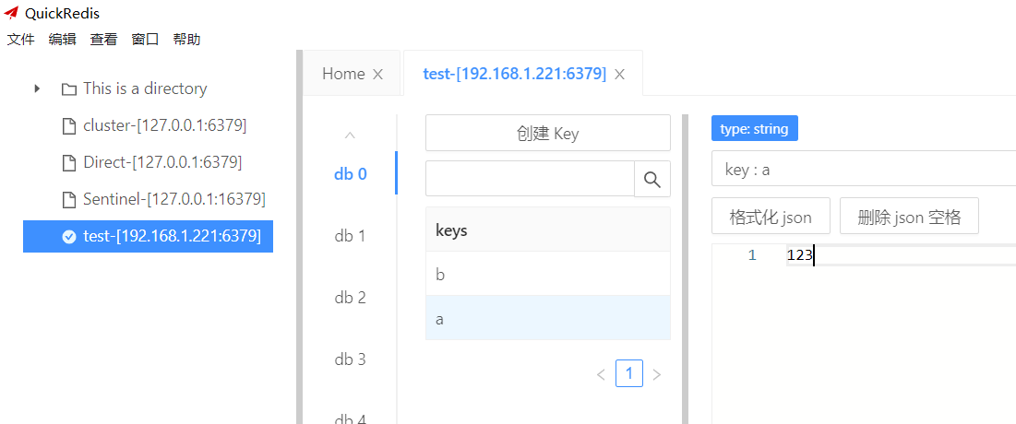
Task: Click the QuickRedis paper plane logo
Action: click(x=11, y=13)
